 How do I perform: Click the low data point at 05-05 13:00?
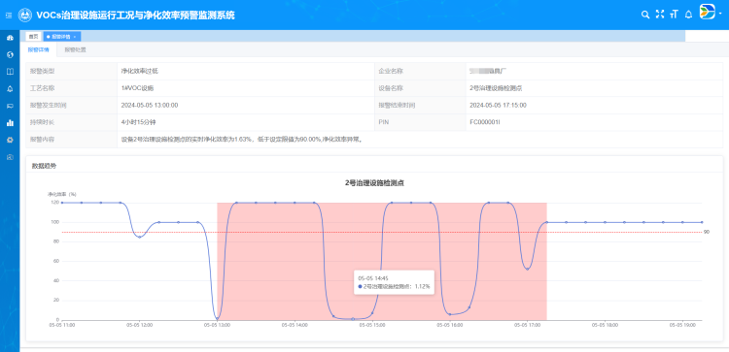coord(217,319)
